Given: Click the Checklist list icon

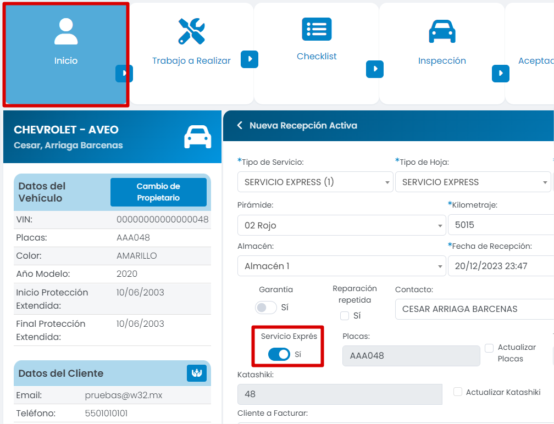Looking at the screenshot, I should [317, 29].
